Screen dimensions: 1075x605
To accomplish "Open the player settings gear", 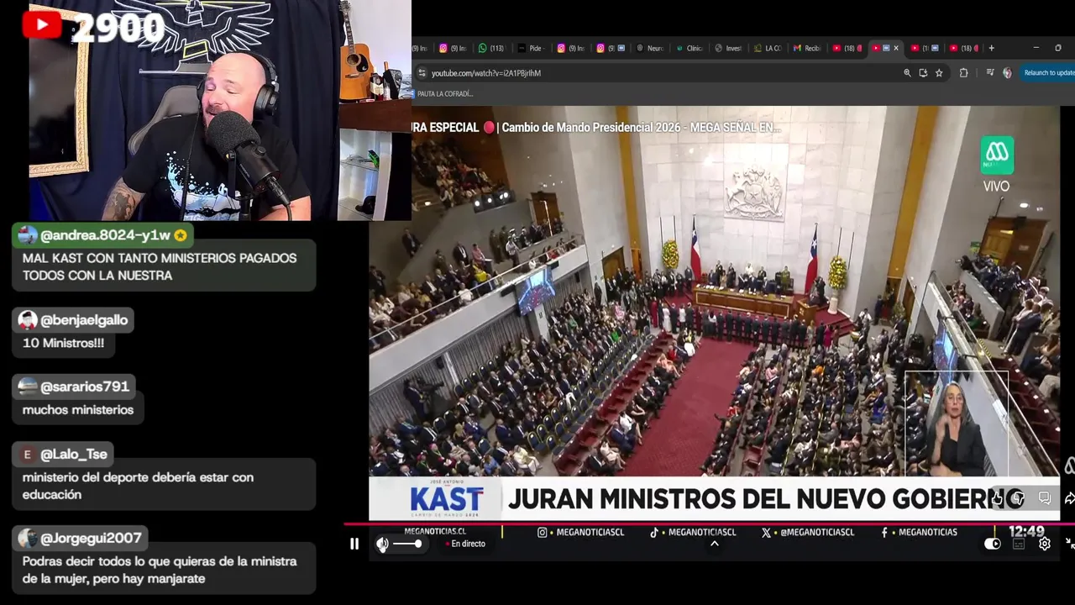I will (x=1045, y=544).
